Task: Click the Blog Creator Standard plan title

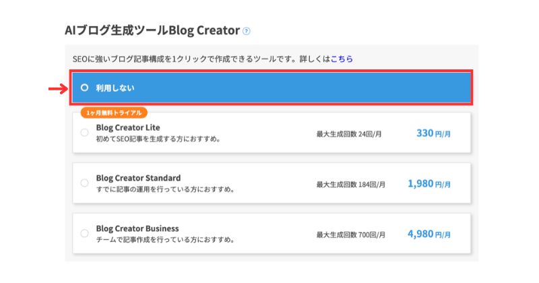Action: coord(138,178)
